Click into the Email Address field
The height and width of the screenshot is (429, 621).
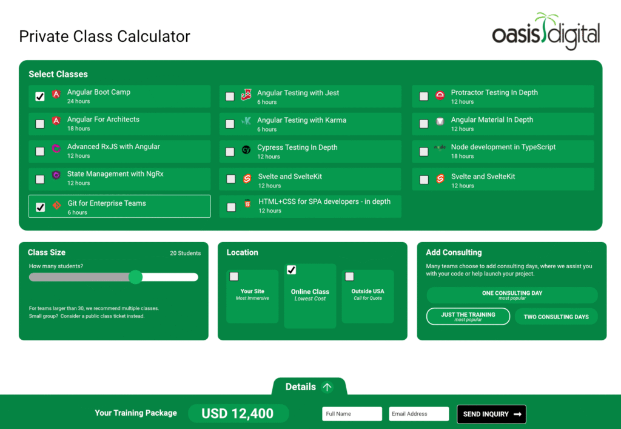[x=418, y=414]
